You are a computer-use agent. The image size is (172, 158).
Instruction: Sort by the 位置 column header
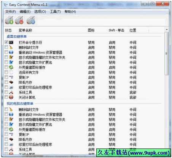133,30
